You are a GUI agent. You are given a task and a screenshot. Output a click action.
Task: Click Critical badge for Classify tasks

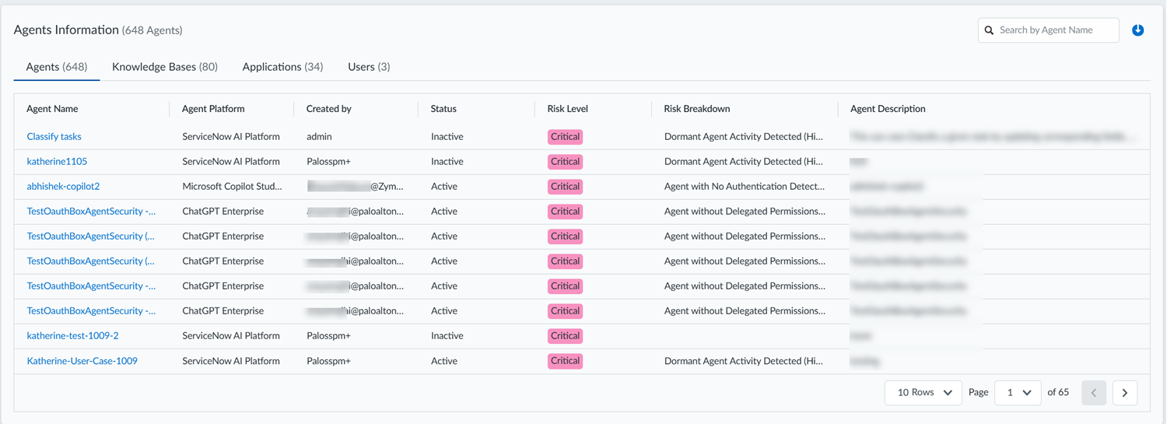coord(565,137)
